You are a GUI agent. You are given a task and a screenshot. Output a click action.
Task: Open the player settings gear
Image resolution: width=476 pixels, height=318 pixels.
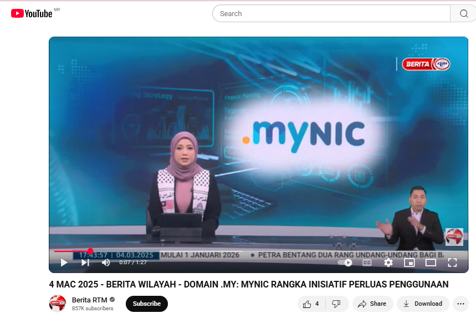(x=388, y=263)
